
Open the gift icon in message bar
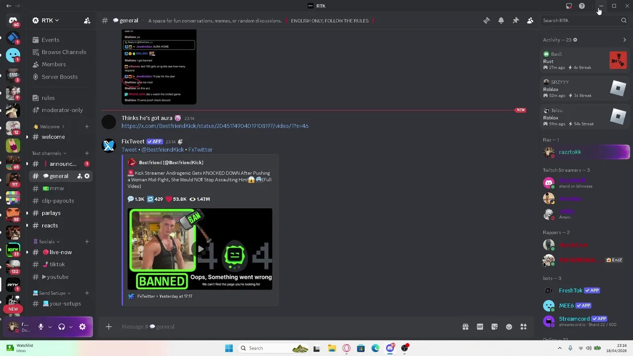point(465,327)
